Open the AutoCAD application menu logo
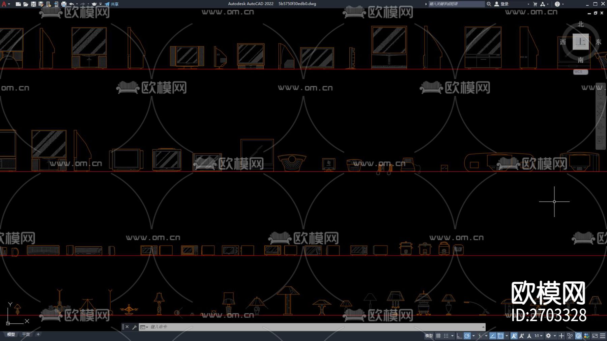 click(4, 4)
